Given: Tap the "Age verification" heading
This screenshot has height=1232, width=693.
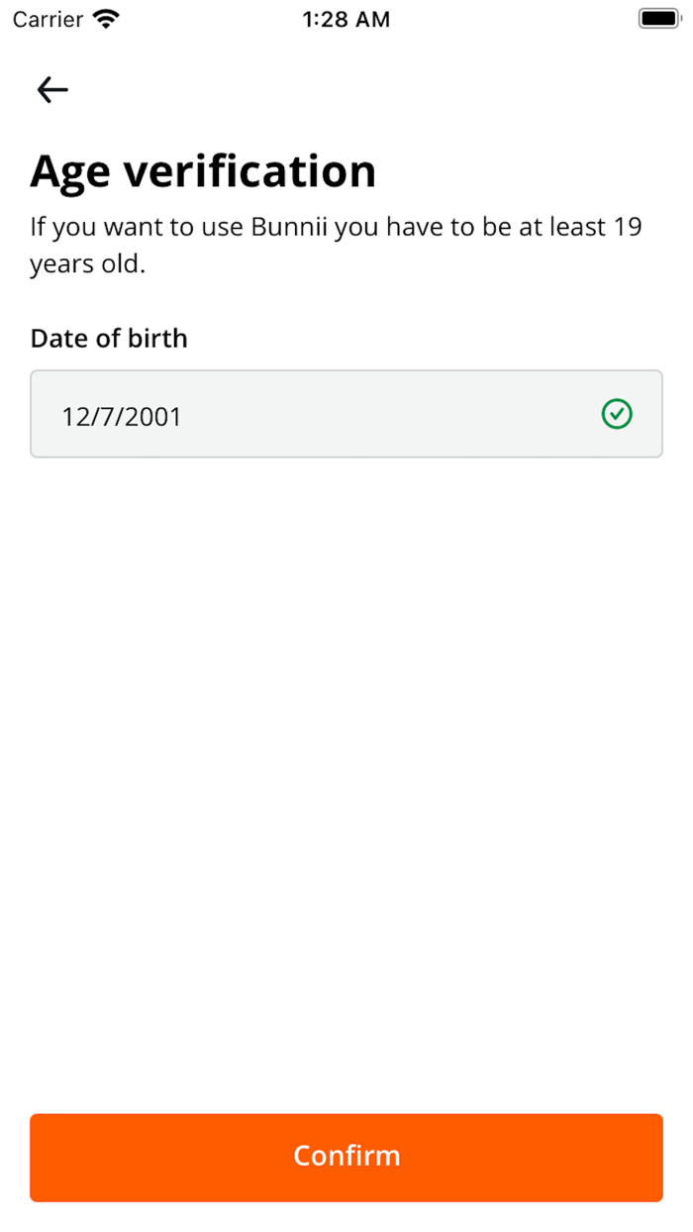Looking at the screenshot, I should click(x=203, y=171).
